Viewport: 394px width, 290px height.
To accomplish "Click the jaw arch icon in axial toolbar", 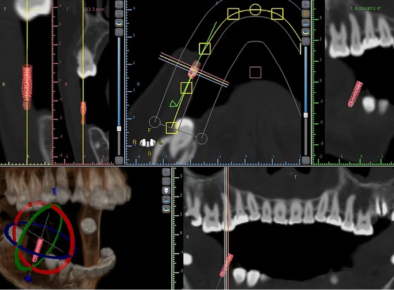I will (x=306, y=32).
